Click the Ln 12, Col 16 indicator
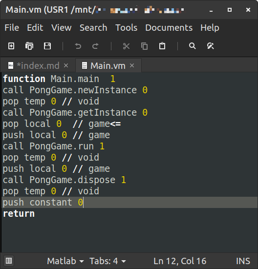The image size is (258, 269). (x=180, y=261)
